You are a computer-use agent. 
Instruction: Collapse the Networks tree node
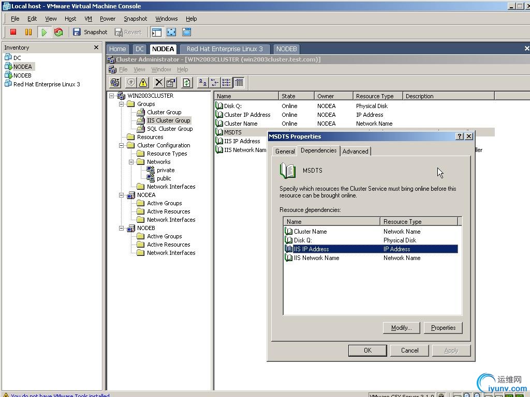click(131, 162)
